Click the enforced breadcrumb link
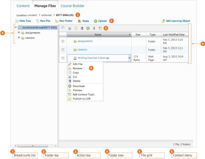The image size is (205, 159). click(46, 15)
